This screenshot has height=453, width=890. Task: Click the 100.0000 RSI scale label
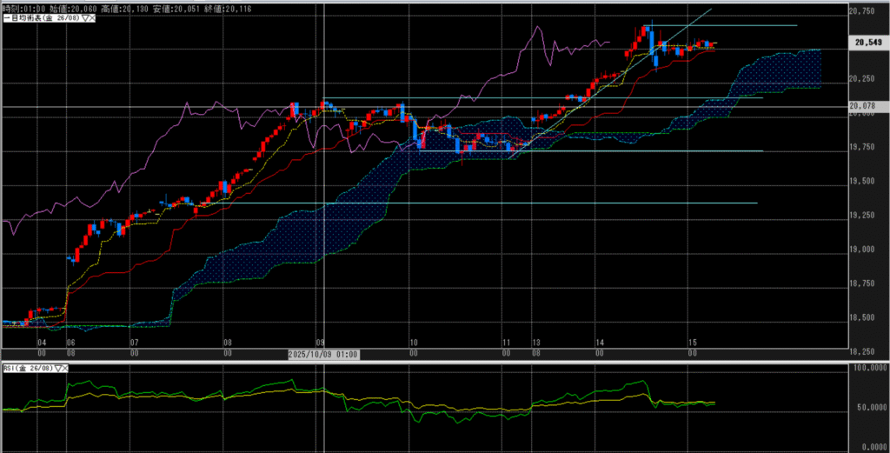(867, 368)
